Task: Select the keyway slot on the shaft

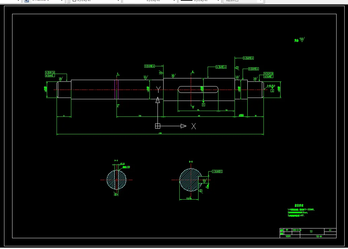Action: (198, 90)
